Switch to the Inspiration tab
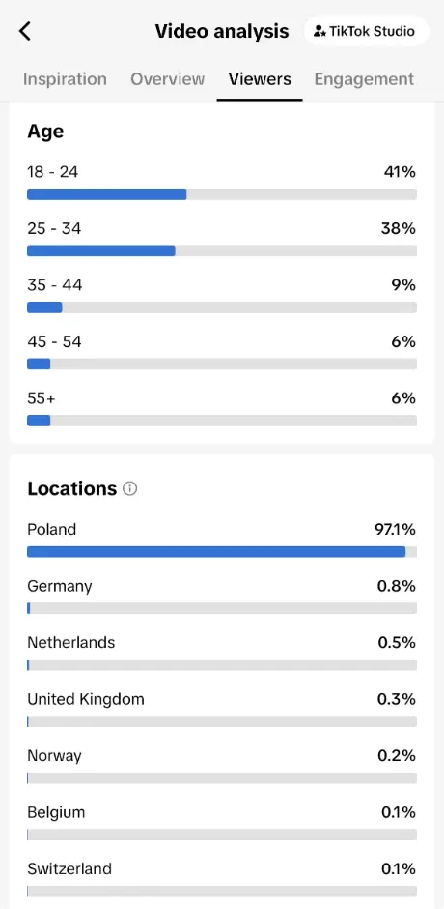The height and width of the screenshot is (909, 444). [65, 79]
